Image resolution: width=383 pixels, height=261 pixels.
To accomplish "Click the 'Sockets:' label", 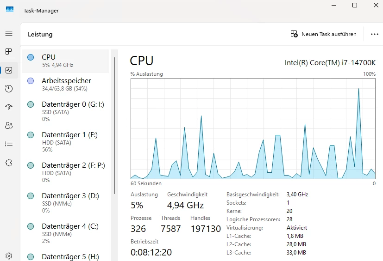I will coord(236,203).
